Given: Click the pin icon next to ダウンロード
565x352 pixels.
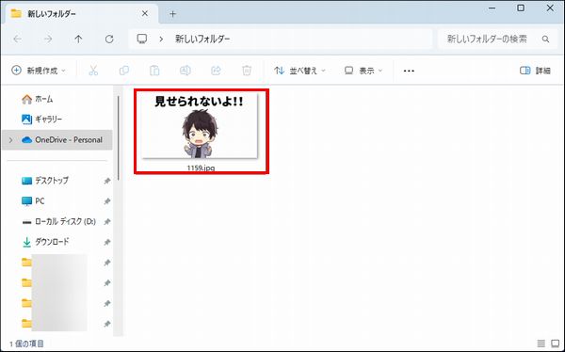Looking at the screenshot, I should 107,242.
